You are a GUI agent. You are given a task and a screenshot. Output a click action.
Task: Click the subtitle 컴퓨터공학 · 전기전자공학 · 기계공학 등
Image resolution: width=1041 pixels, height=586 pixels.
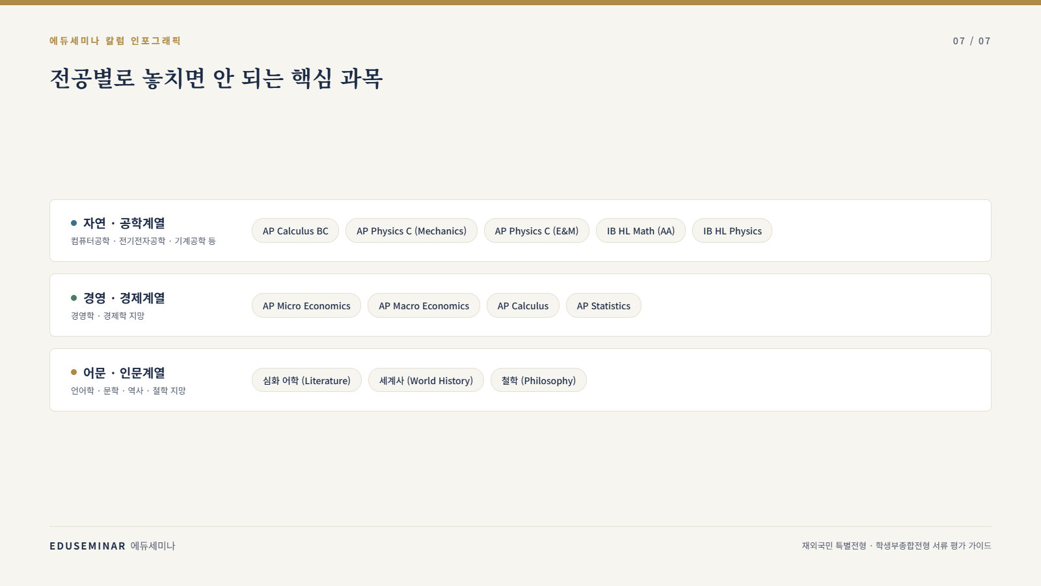coord(143,241)
